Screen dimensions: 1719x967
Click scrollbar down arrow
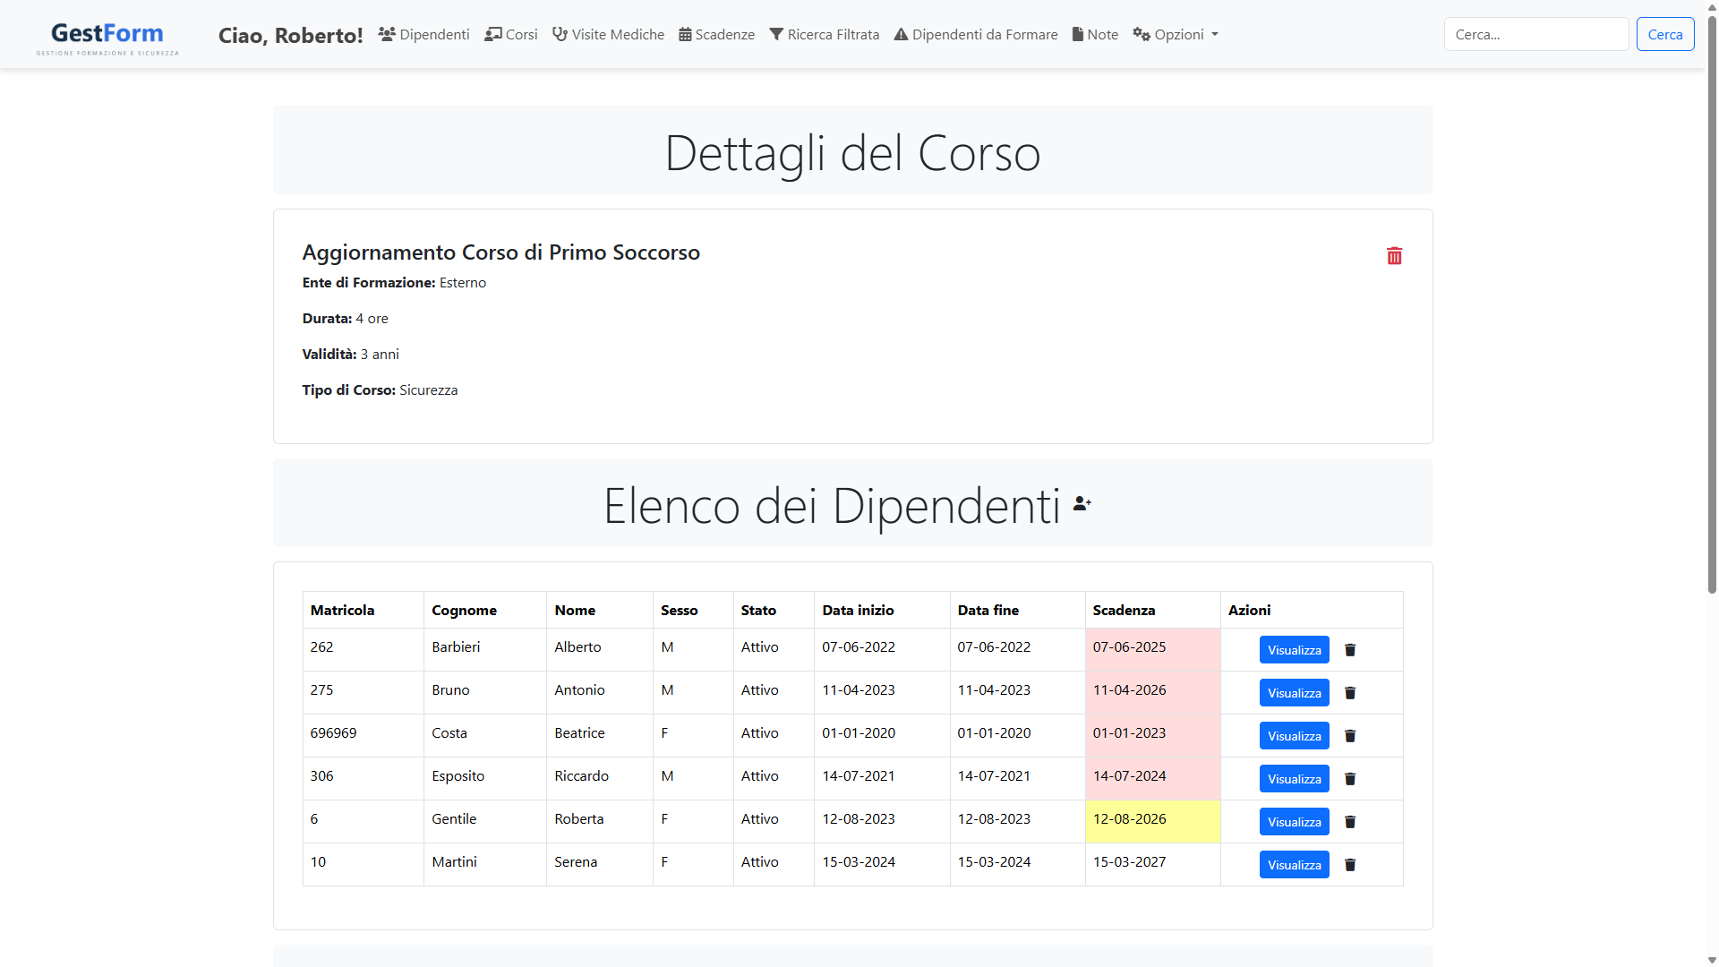tap(1712, 960)
